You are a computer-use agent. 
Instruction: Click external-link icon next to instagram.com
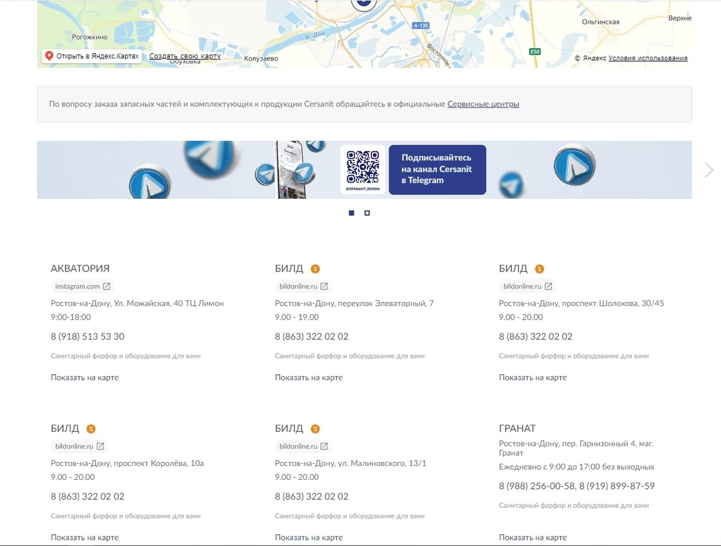click(x=106, y=287)
